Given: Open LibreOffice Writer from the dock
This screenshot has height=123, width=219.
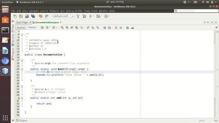Looking at the screenshot, I should 5,51.
